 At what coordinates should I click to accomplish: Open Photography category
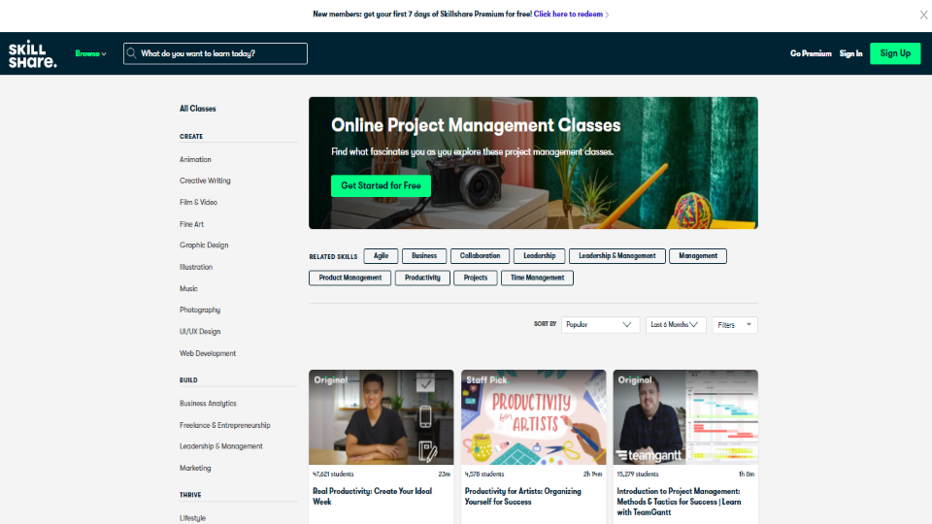coord(200,310)
